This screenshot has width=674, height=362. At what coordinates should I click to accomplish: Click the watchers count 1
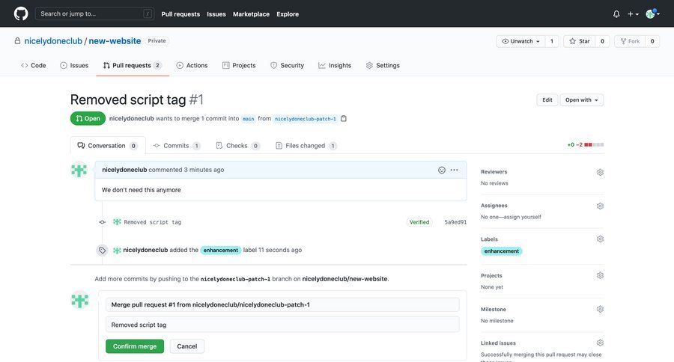tap(552, 41)
